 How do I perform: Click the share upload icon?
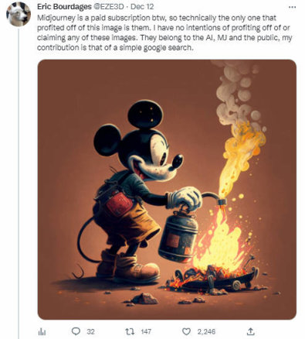[x=251, y=331]
